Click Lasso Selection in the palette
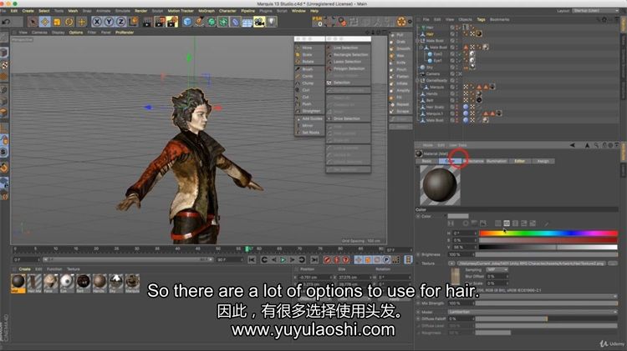 tap(348, 62)
